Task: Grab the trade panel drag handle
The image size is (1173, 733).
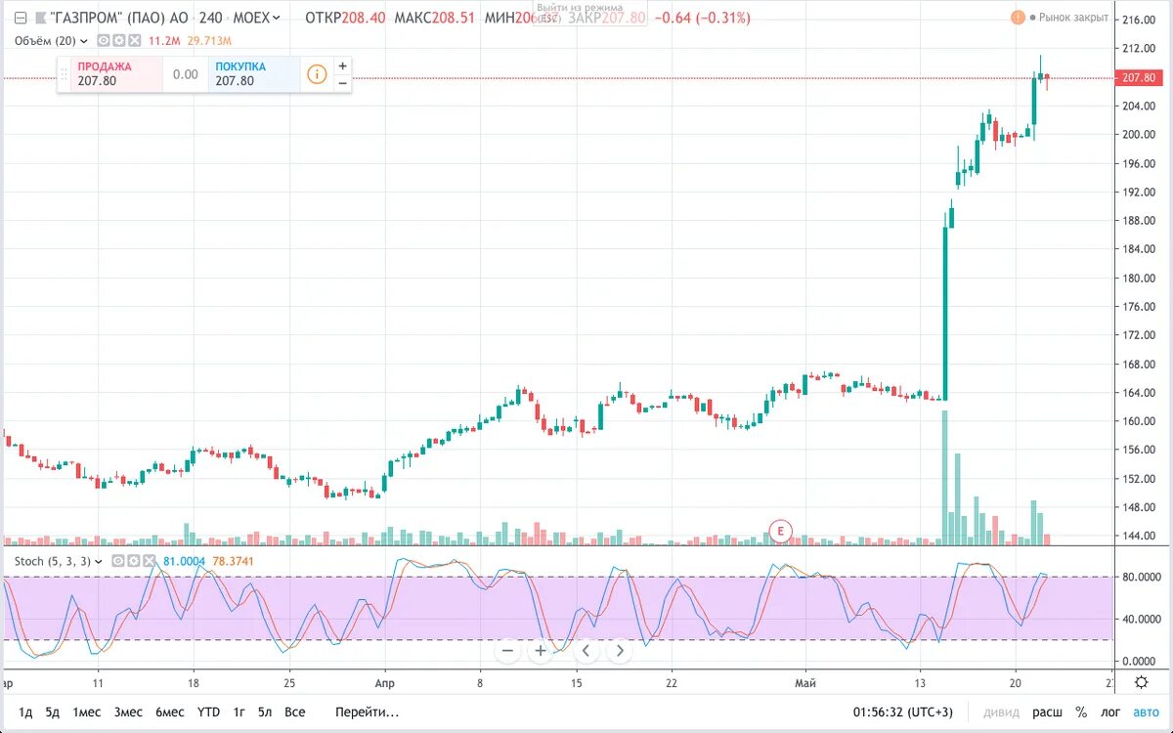Action: 65,73
